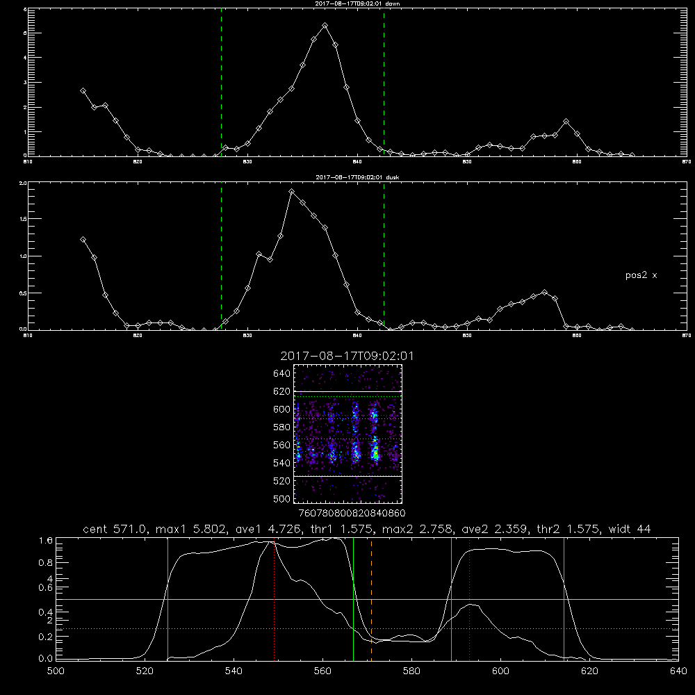Click dusk plot's secondary peak diamond near 857

(x=545, y=292)
